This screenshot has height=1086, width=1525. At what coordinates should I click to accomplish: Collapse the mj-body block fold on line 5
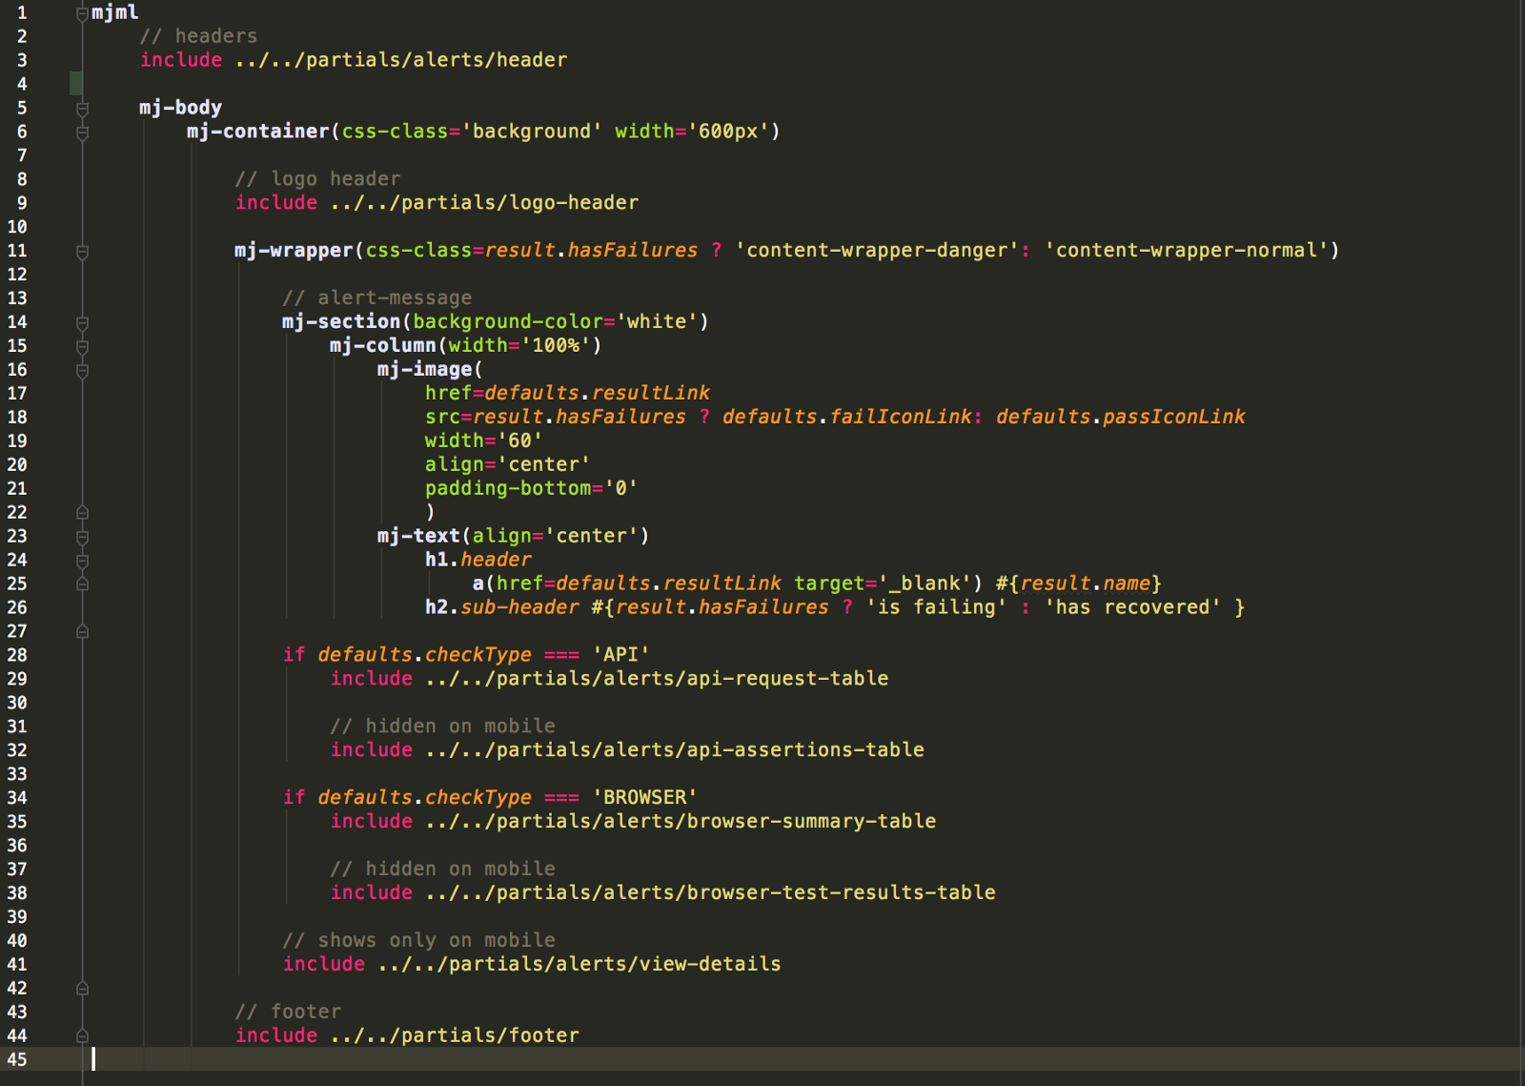[x=83, y=109]
